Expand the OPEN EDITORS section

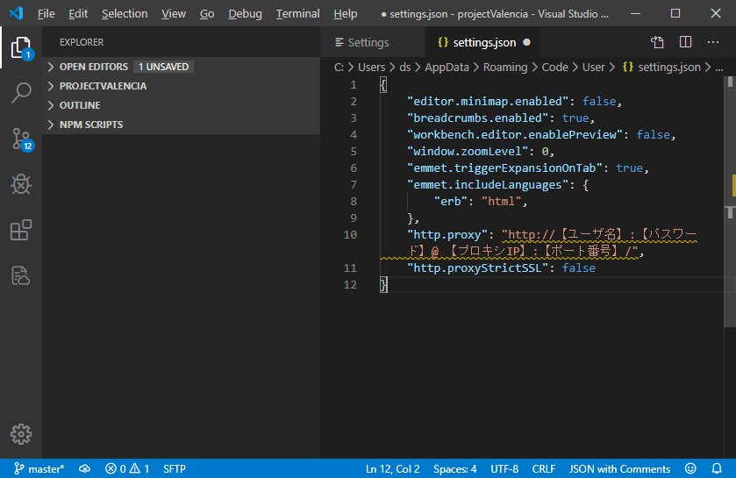[x=94, y=67]
